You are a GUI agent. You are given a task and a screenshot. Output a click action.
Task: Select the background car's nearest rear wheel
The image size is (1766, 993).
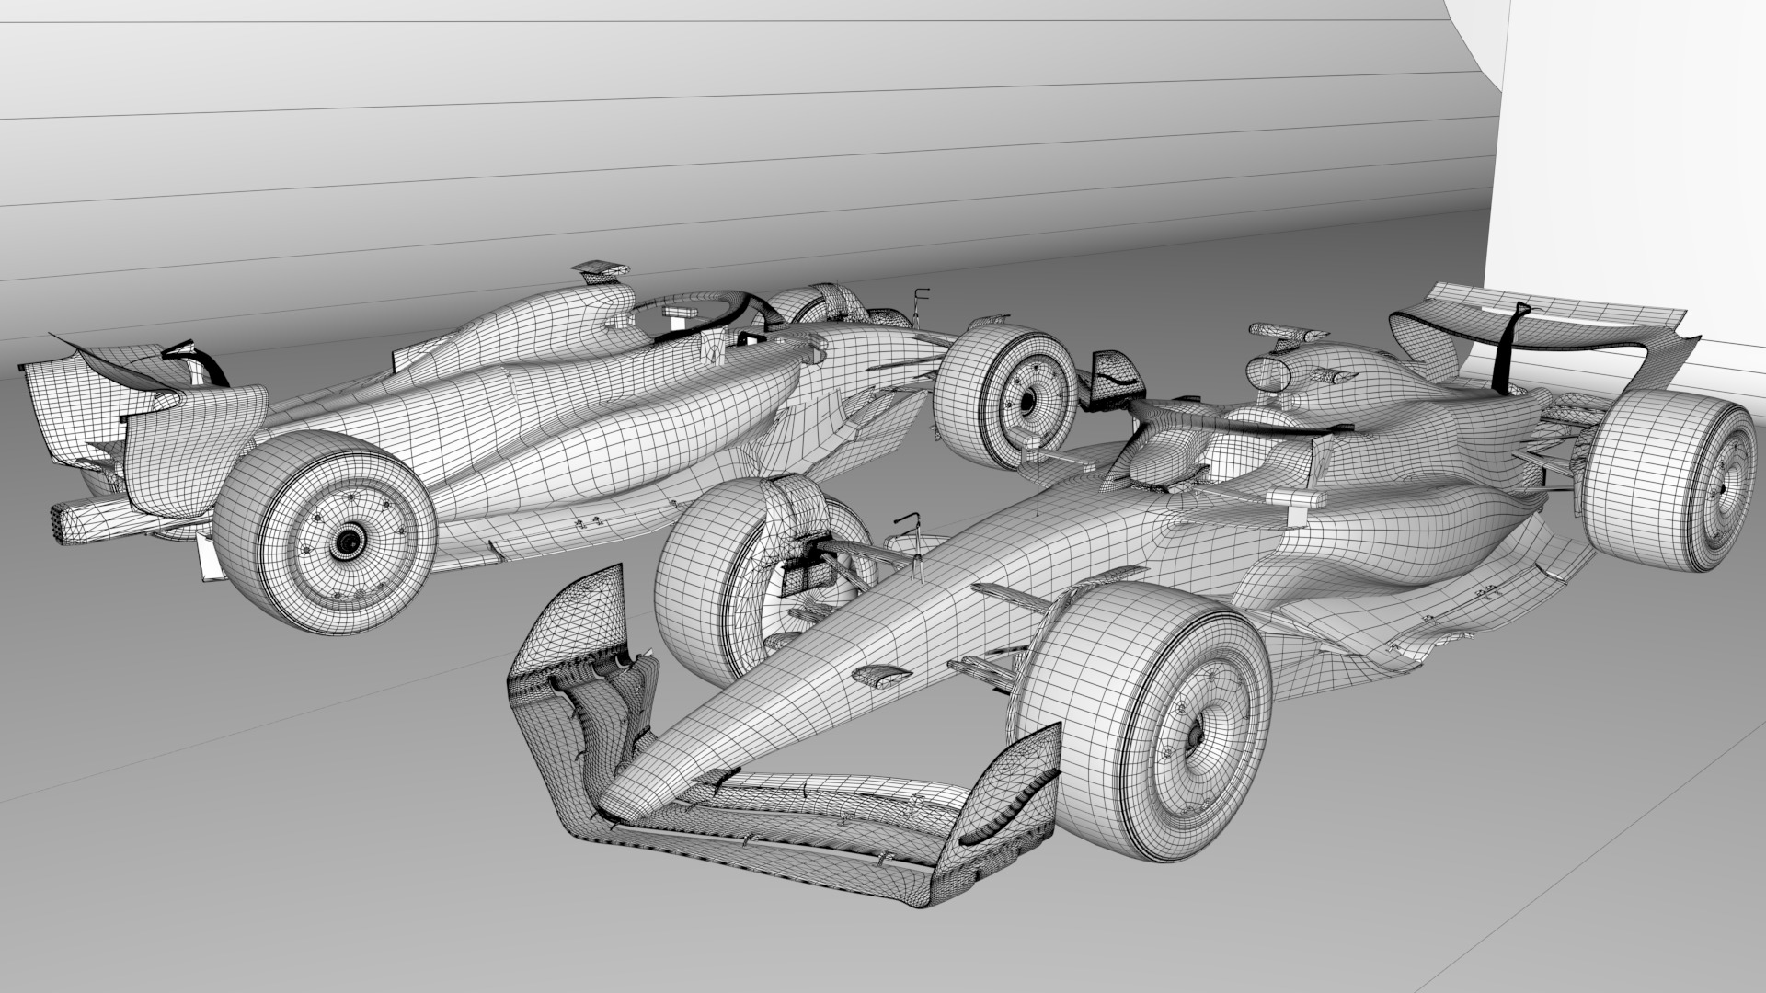(x=325, y=533)
